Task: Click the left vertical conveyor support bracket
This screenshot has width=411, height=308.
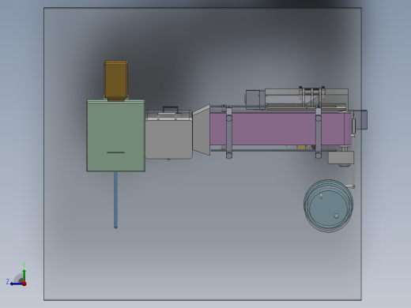Action: 229,133
